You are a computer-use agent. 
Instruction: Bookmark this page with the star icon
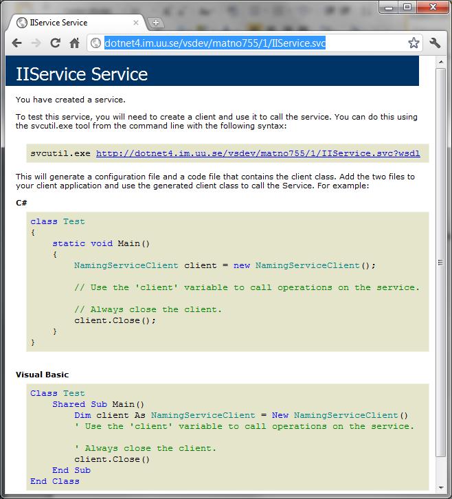tap(414, 43)
